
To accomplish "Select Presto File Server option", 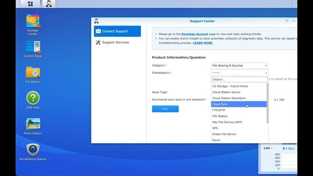I will tap(239, 134).
